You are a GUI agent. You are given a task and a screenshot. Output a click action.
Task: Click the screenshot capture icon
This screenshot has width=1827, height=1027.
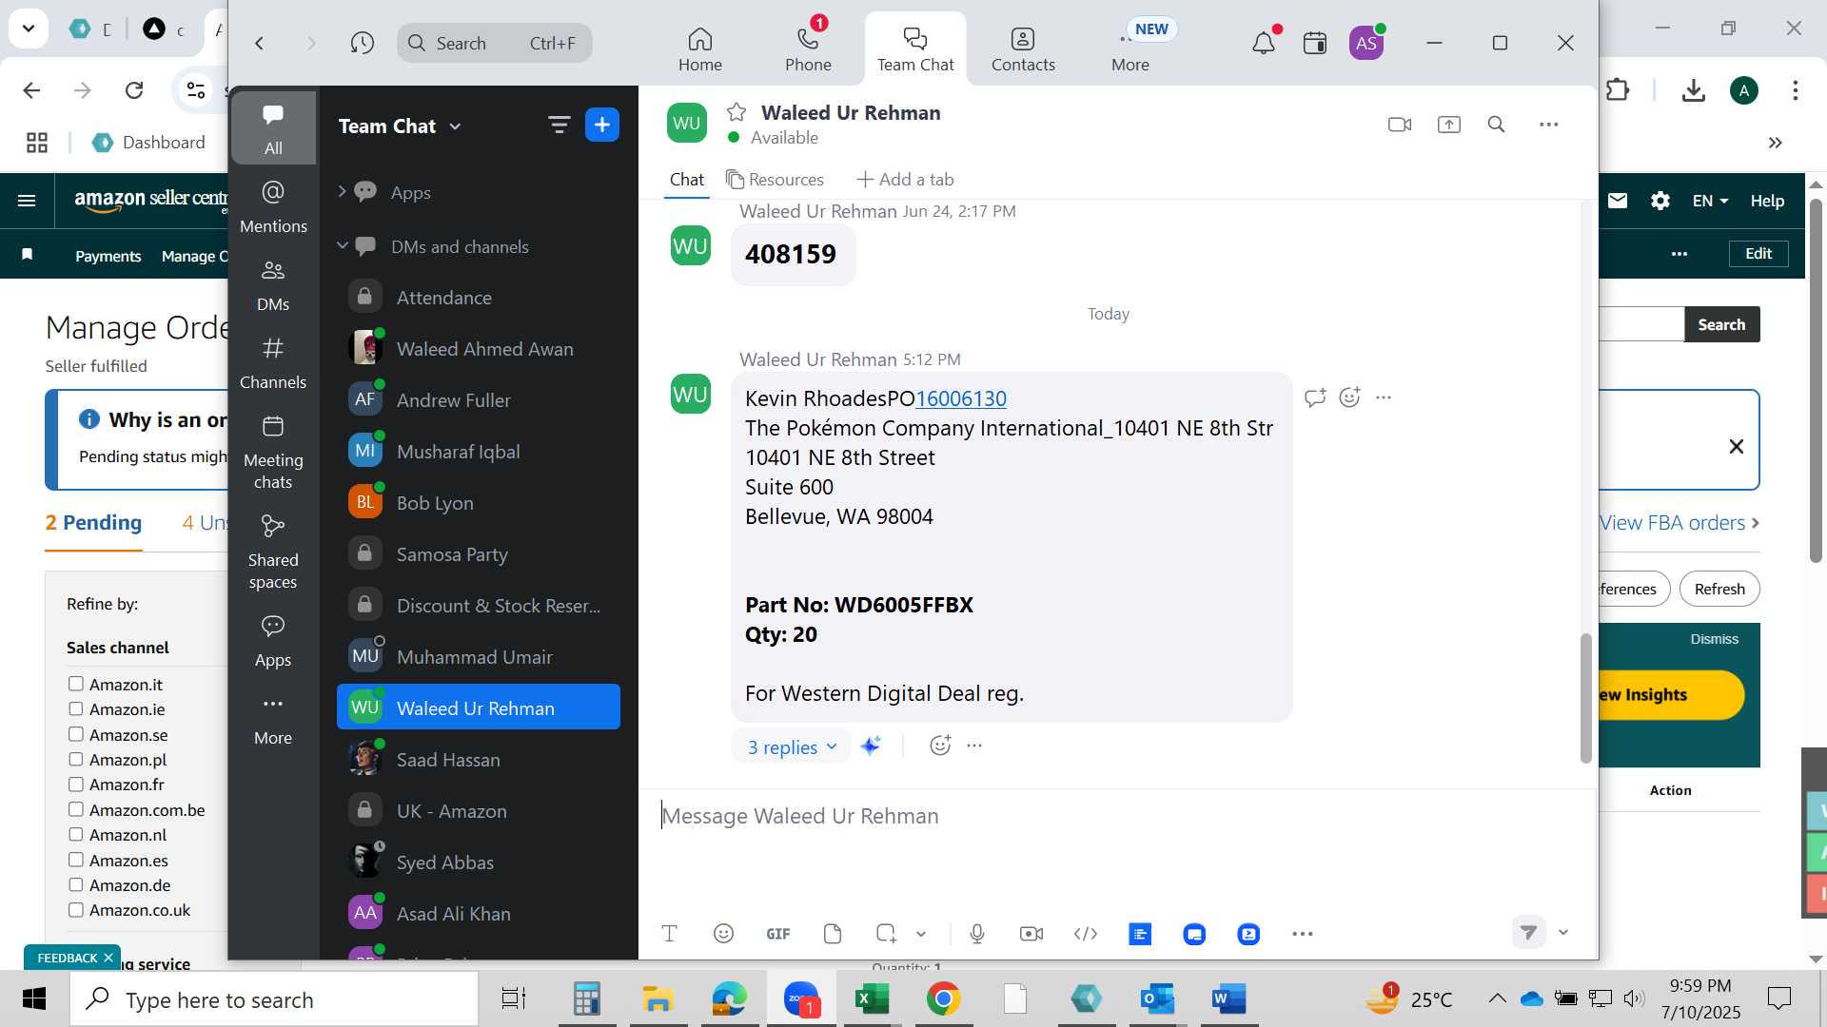[x=886, y=934]
